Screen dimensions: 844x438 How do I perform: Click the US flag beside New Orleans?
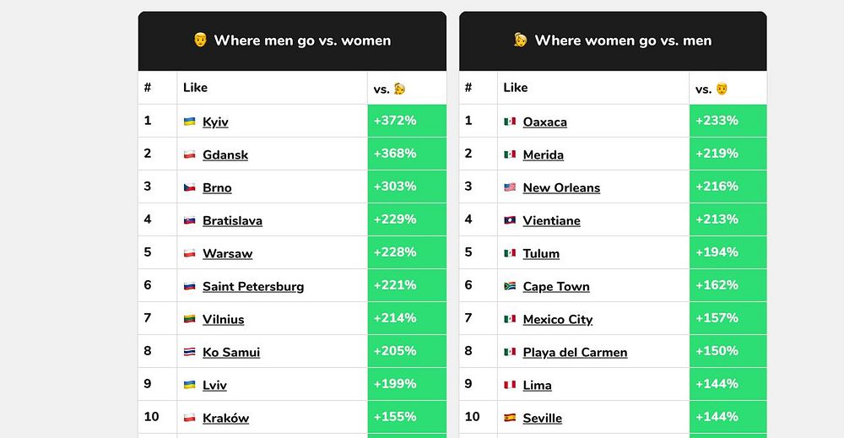pyautogui.click(x=510, y=187)
